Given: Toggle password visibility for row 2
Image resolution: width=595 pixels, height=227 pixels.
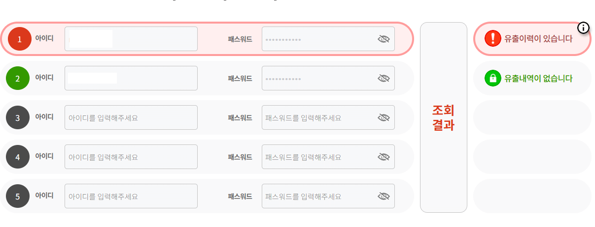Looking at the screenshot, I should click(x=384, y=78).
